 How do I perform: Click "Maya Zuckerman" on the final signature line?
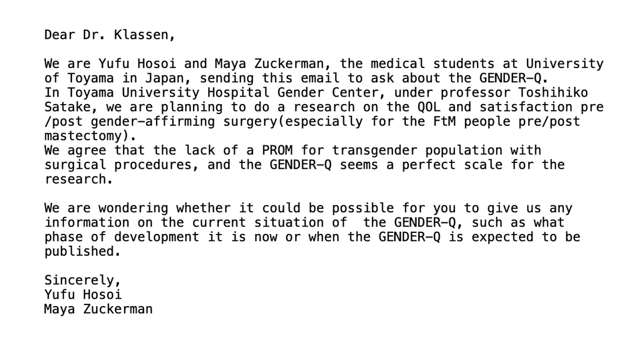98,308
